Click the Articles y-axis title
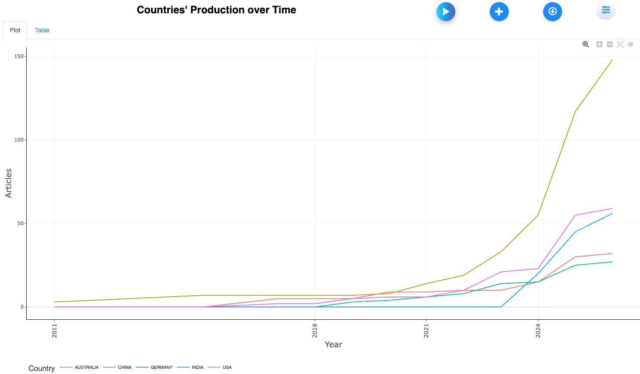Screen dimensions: 640x374 coord(9,183)
